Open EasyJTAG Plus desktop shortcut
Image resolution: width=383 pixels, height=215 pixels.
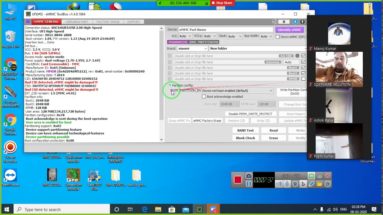(95, 179)
